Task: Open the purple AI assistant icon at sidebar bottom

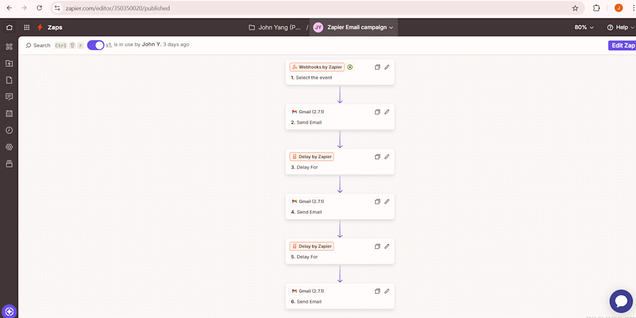Action: coord(9,312)
